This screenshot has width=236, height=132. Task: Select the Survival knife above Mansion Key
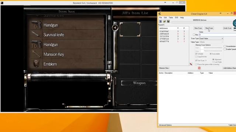[x=67, y=35]
